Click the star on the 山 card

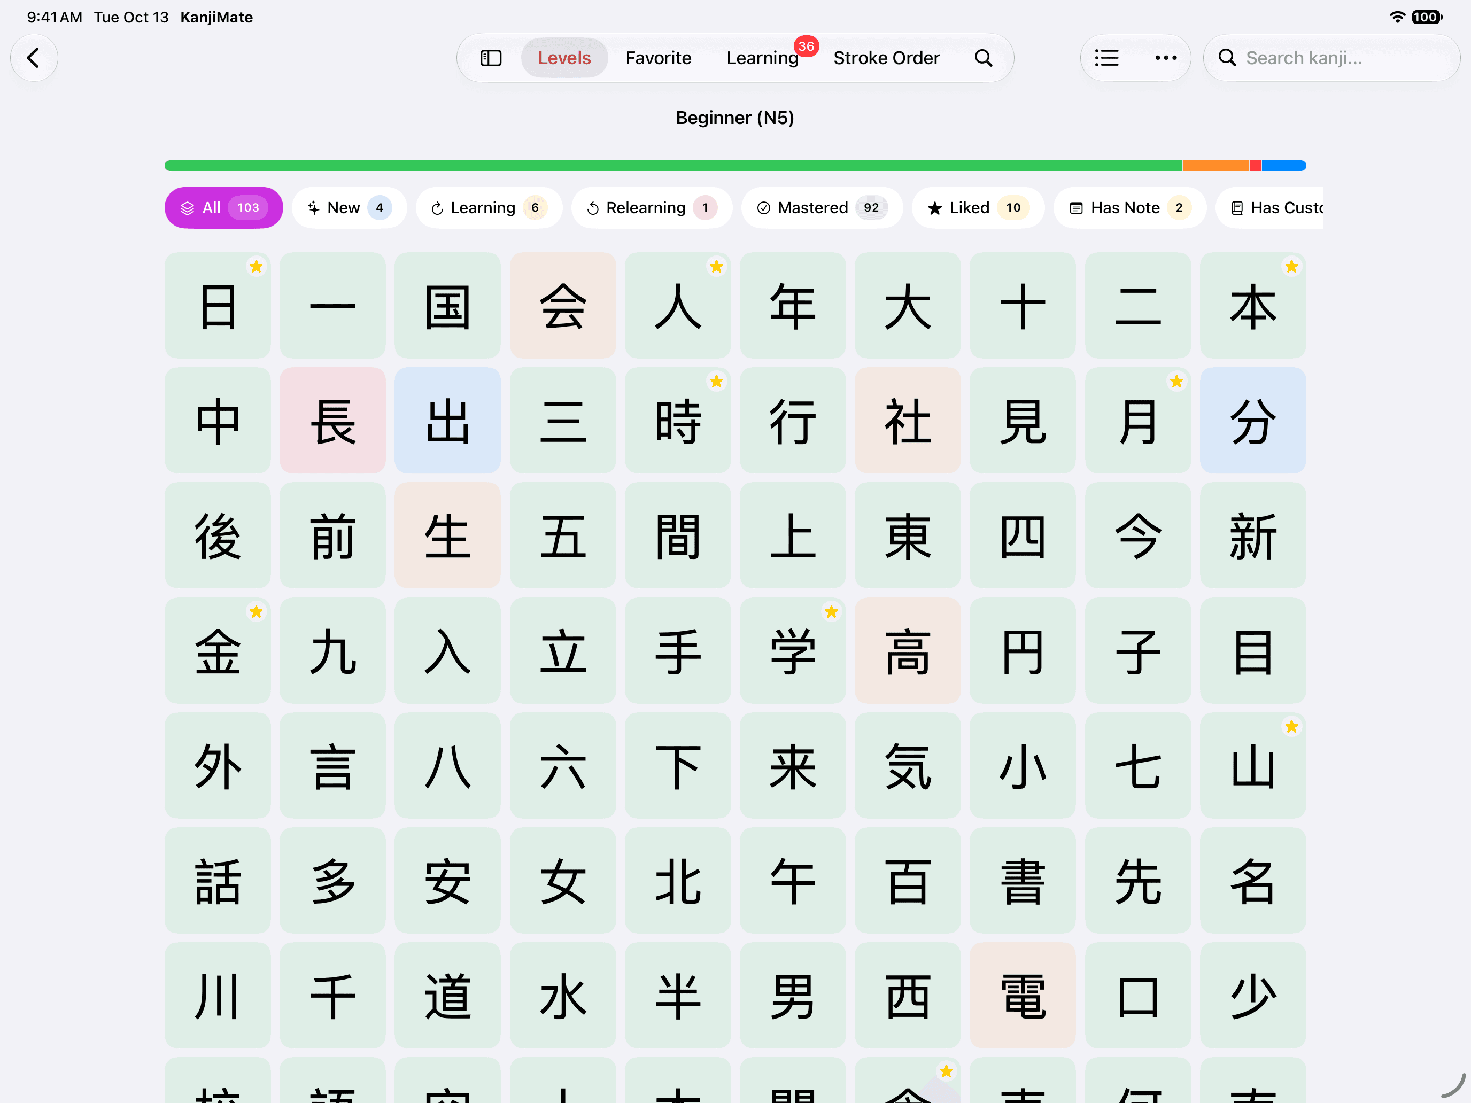pos(1291,727)
